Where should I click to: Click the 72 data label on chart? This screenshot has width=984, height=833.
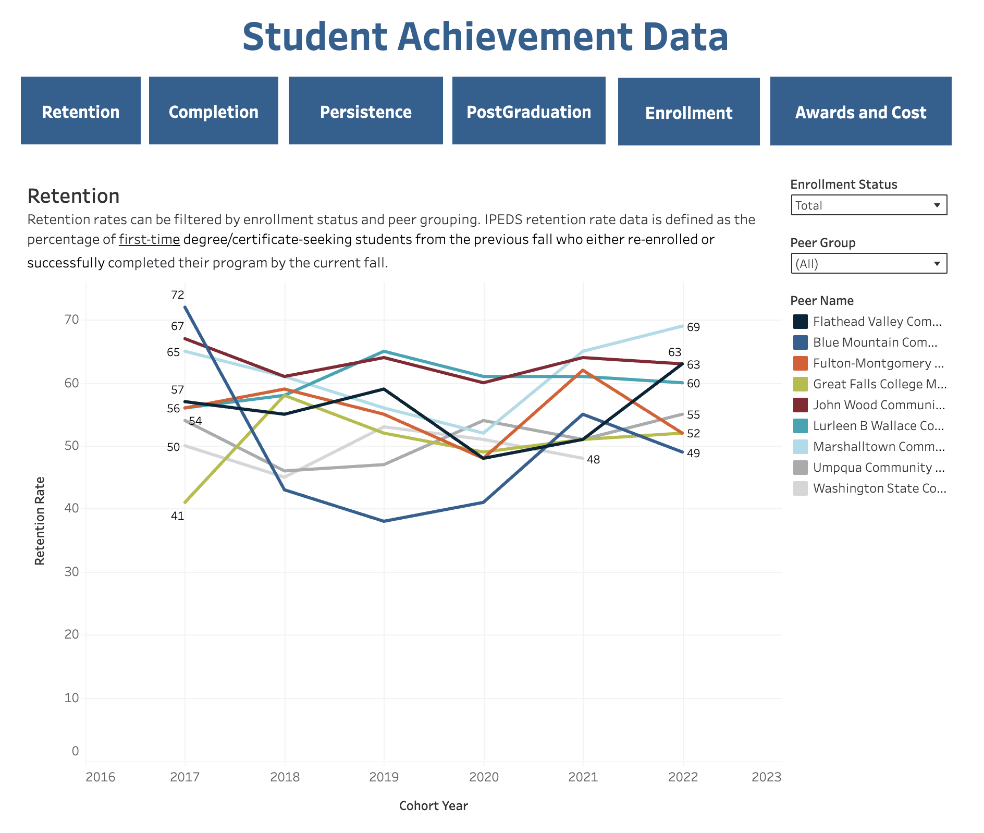(x=177, y=293)
